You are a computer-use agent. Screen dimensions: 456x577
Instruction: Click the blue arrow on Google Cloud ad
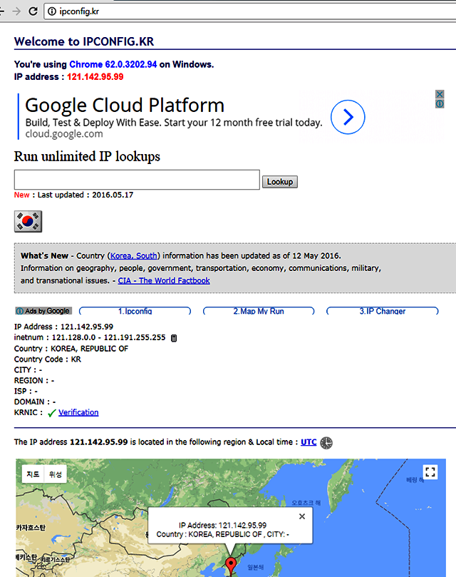(348, 117)
